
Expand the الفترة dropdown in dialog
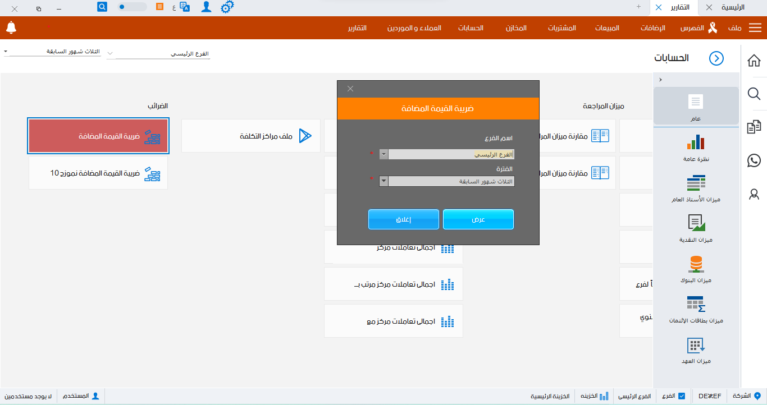pos(383,181)
